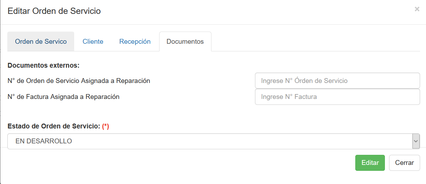Viewport: 426px width, 184px height.
Task: Click the Documentos externos heading
Action: 44,65
